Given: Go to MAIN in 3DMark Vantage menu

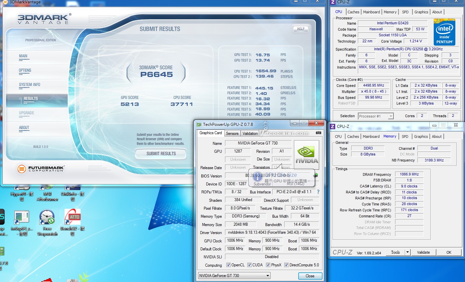Looking at the screenshot, I should click(x=23, y=56).
